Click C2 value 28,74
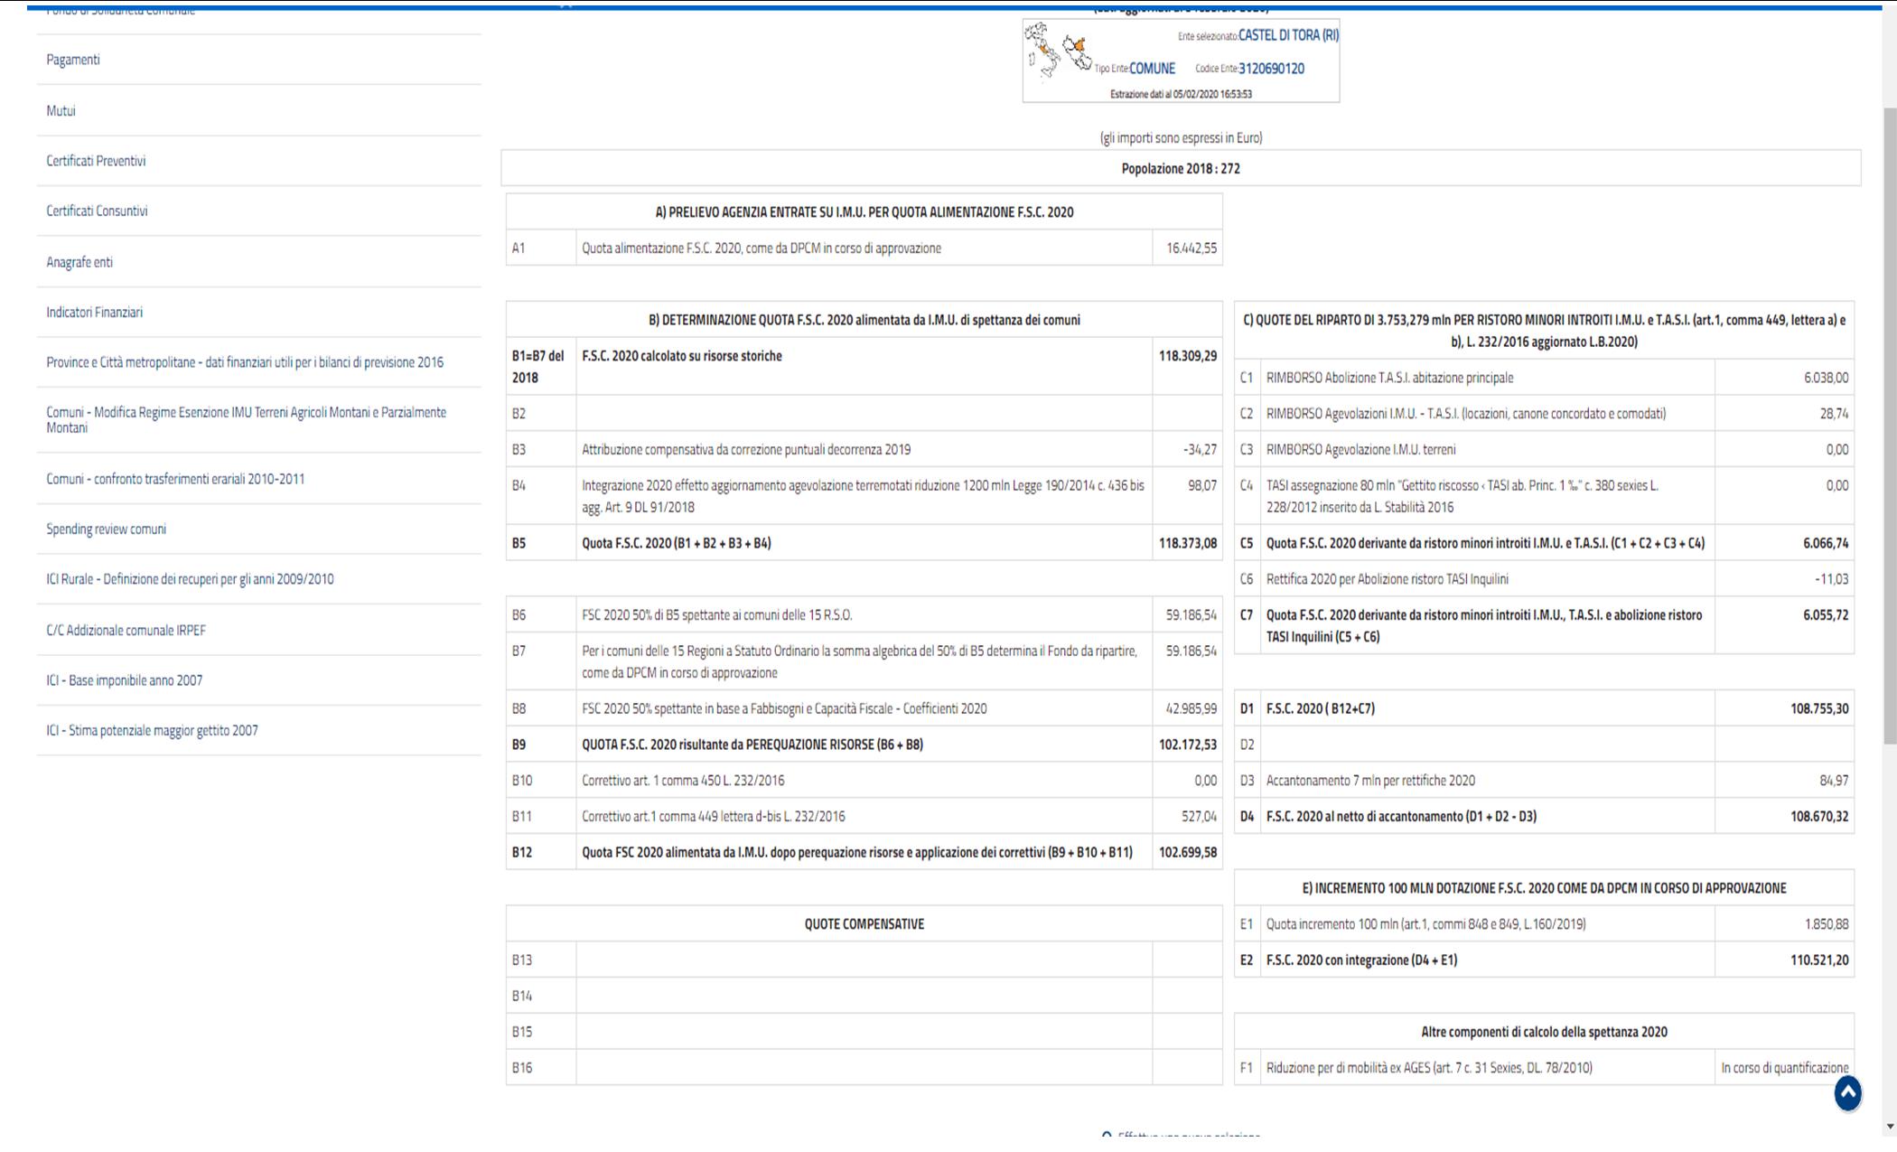Screen dimensions: 1897x1152 [1834, 414]
